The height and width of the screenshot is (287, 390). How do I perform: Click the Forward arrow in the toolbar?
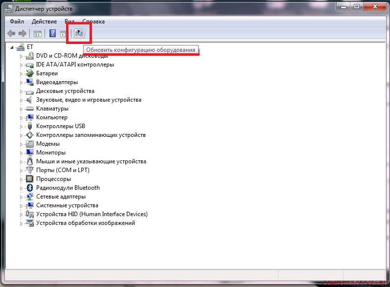[22, 33]
